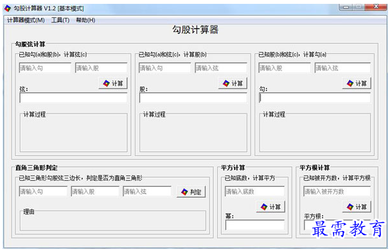Image resolution: width=390 pixels, height=249 pixels.
Task: Click the 请输入底数 field
Action: tap(254, 191)
